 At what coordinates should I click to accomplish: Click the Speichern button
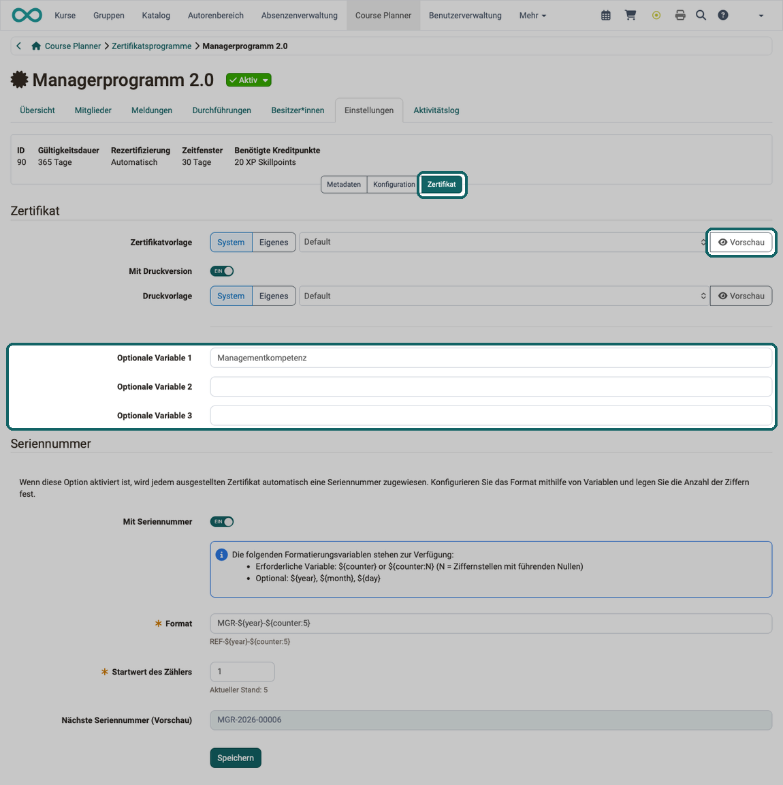(236, 758)
